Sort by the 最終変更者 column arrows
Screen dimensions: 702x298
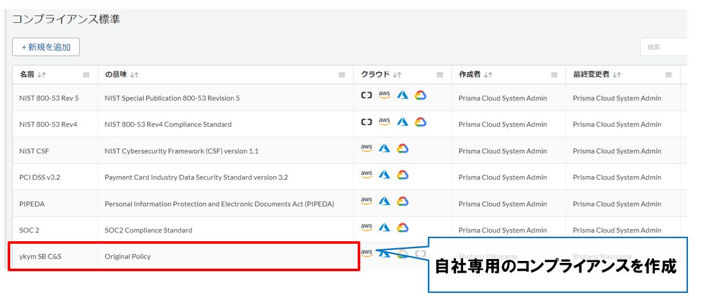(x=617, y=75)
